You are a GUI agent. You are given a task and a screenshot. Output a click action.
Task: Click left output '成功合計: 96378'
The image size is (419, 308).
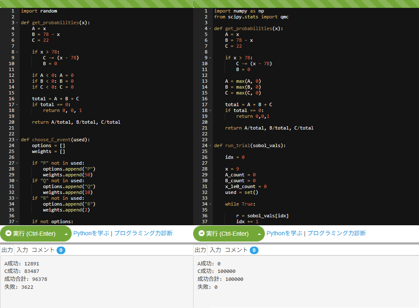[x=26, y=279]
